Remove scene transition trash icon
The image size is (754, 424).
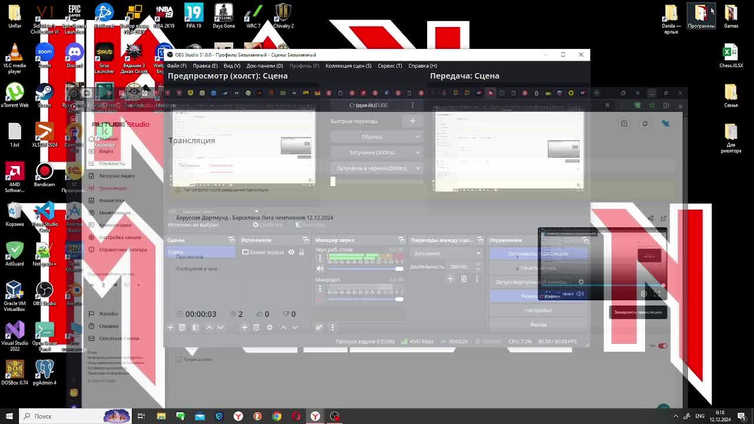click(x=464, y=279)
